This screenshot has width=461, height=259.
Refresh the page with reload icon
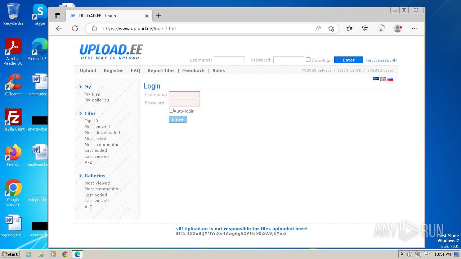(x=75, y=28)
